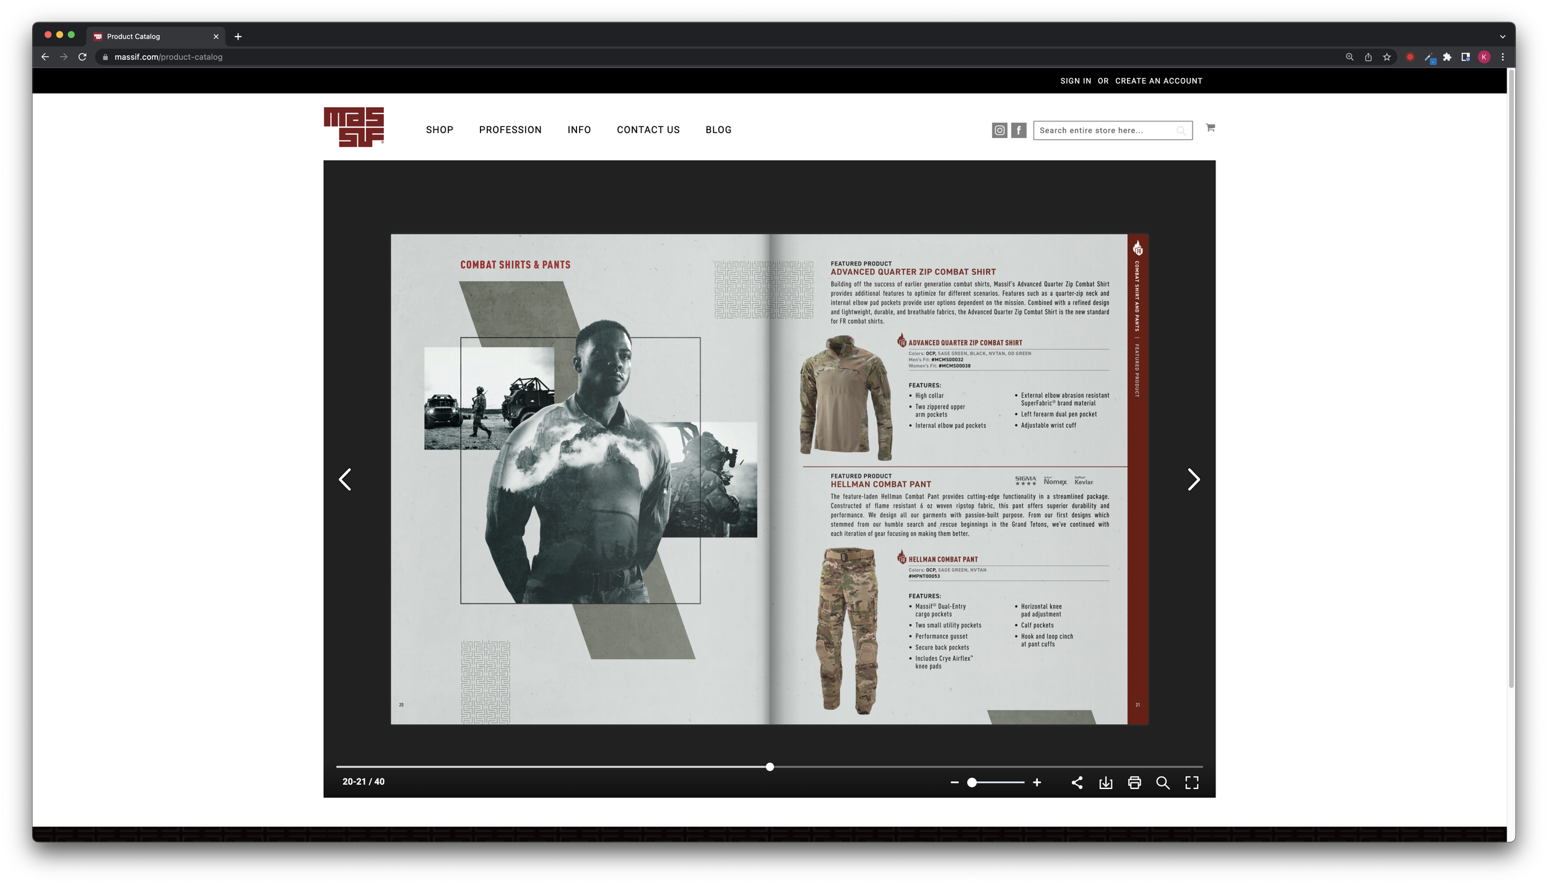Zoom out with the minus button

pyautogui.click(x=954, y=782)
